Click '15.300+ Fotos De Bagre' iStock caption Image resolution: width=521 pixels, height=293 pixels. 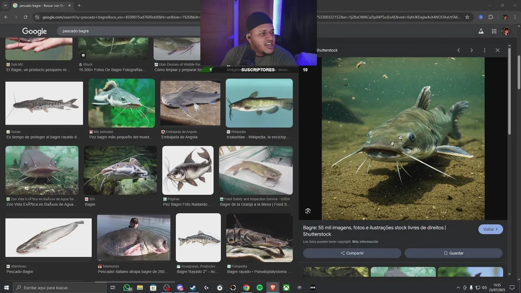[112, 70]
